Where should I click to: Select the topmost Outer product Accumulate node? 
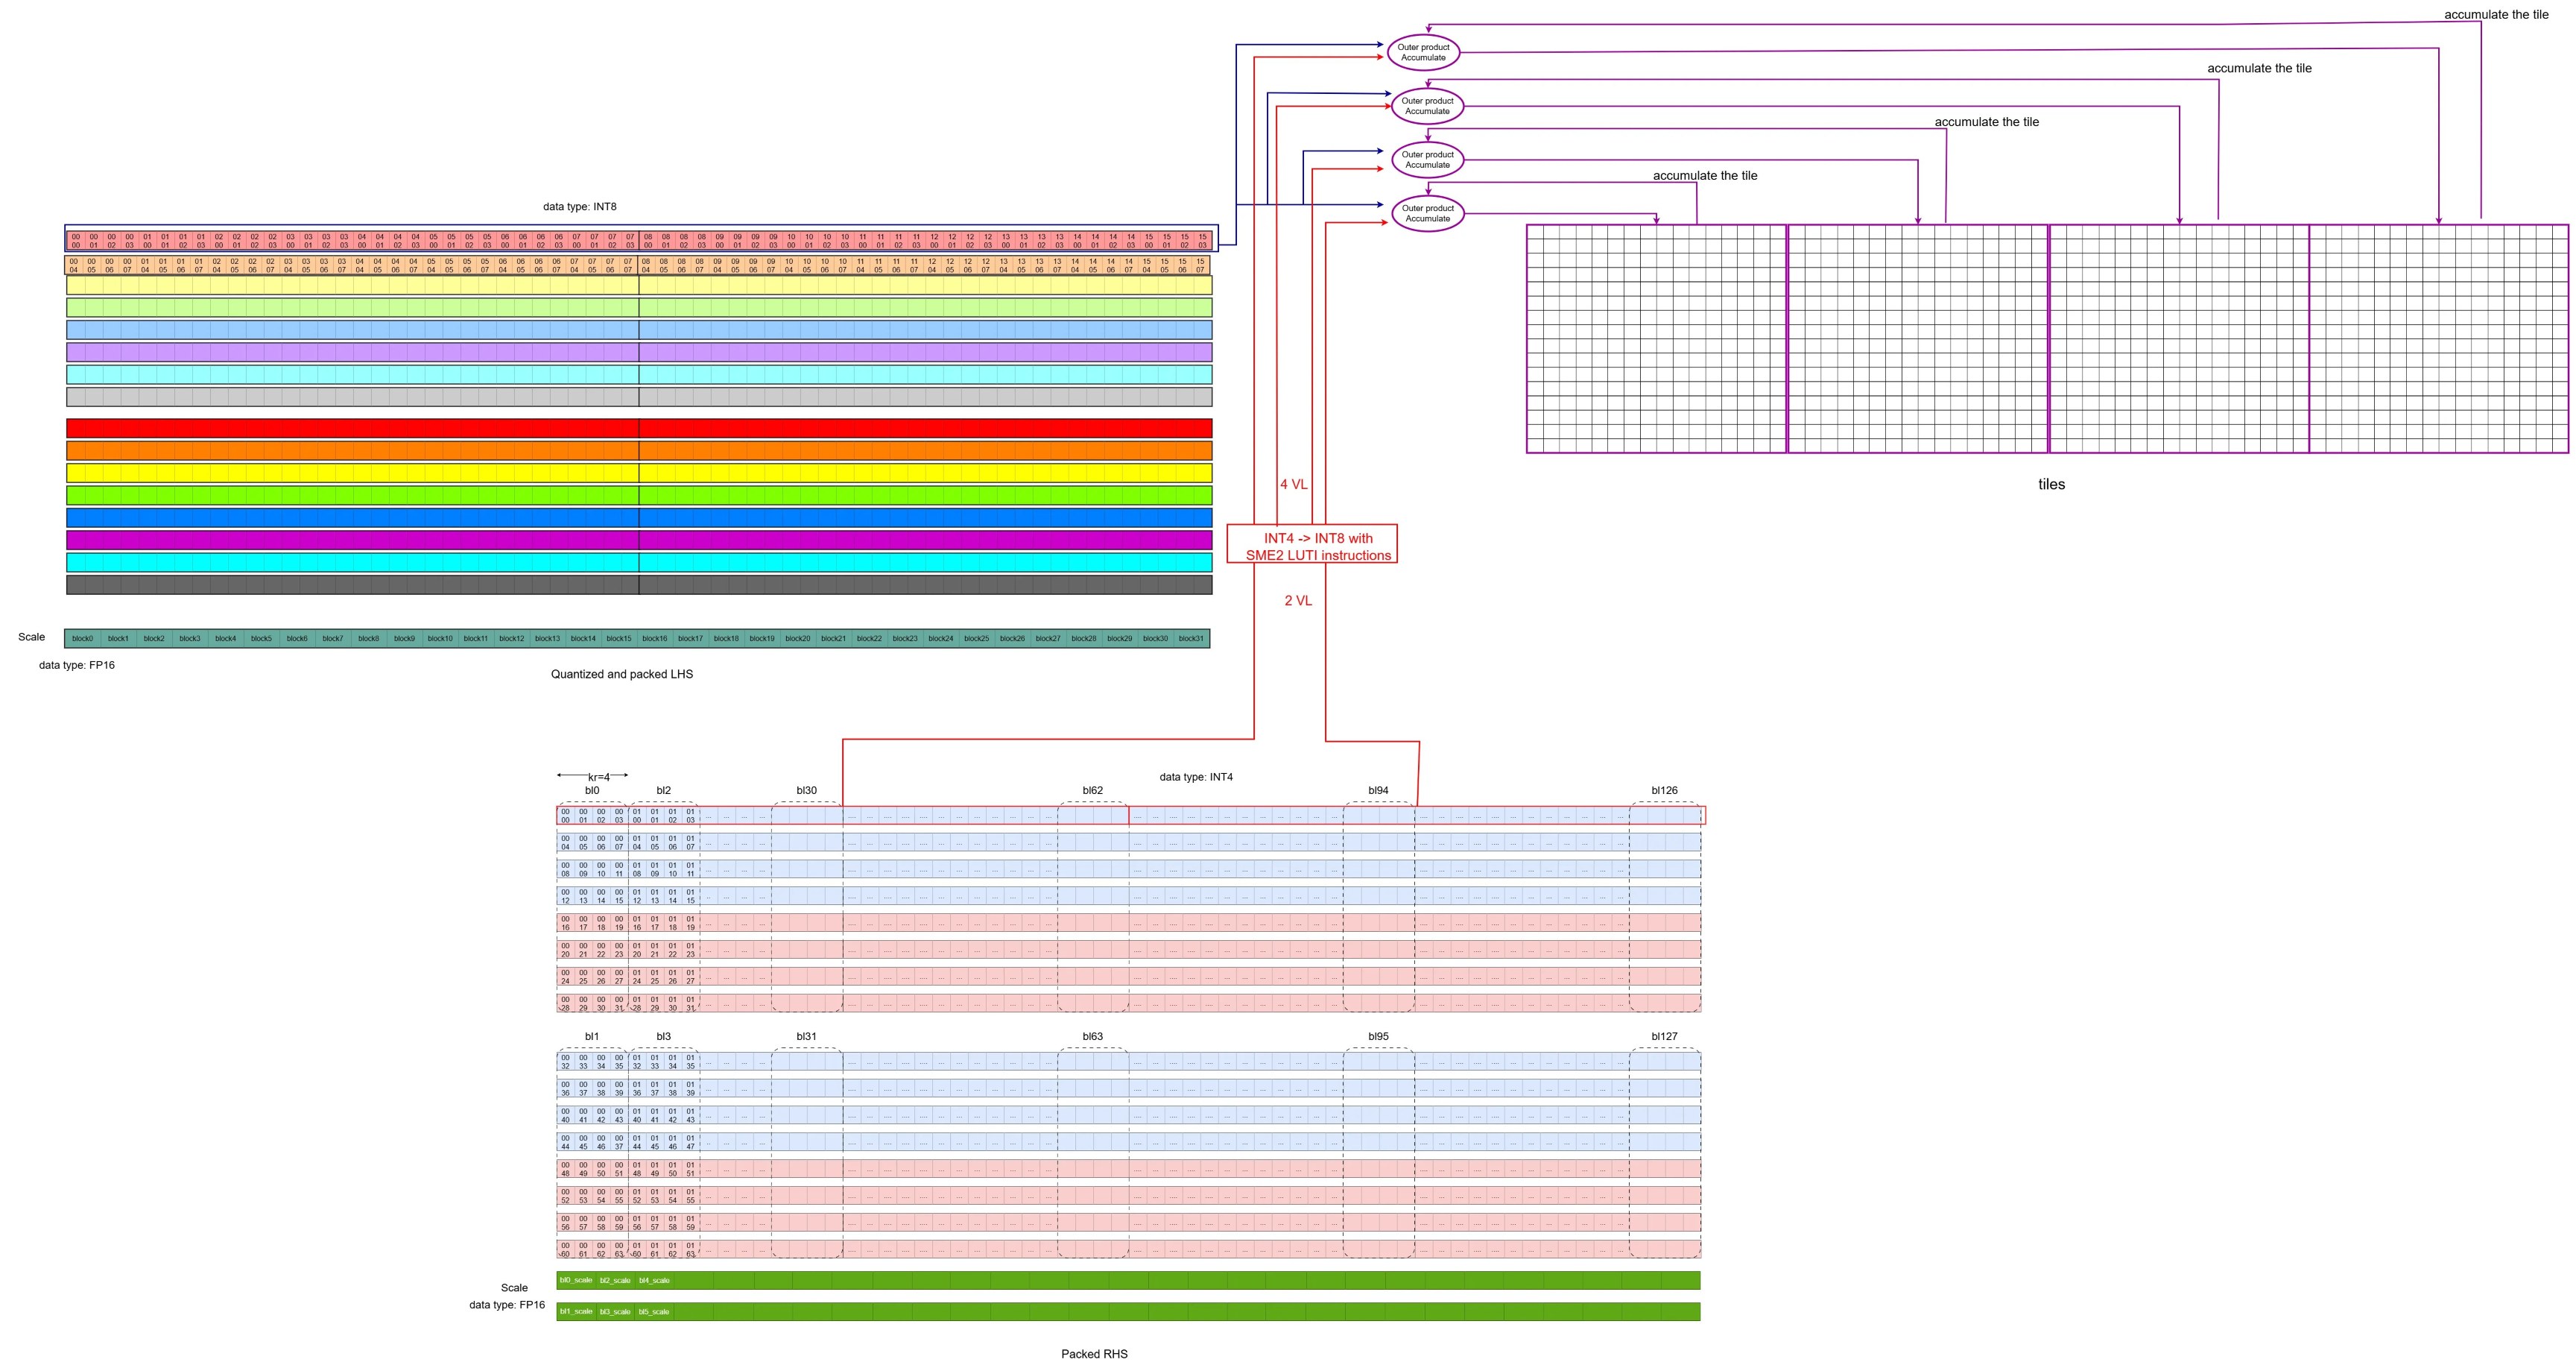[x=1424, y=52]
